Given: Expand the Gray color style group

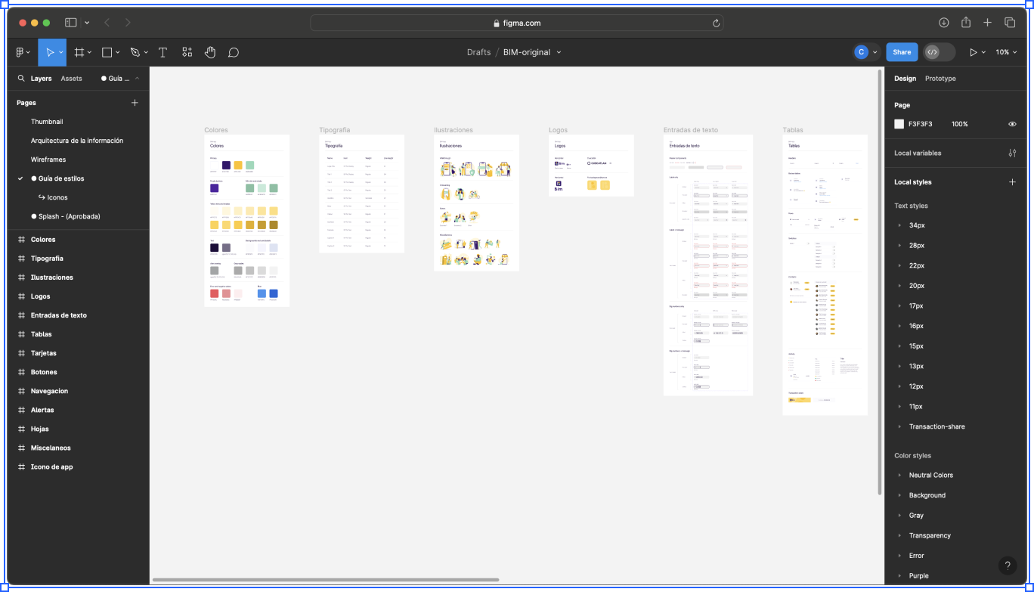Looking at the screenshot, I should [x=899, y=516].
